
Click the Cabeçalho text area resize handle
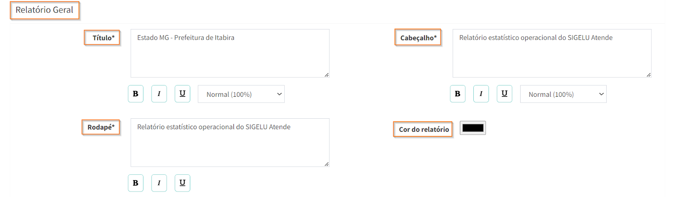coord(648,75)
